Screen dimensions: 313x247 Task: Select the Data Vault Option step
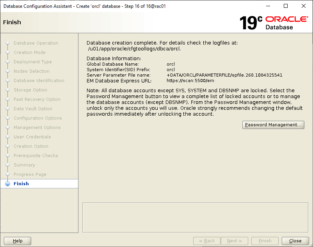pyautogui.click(x=33, y=109)
